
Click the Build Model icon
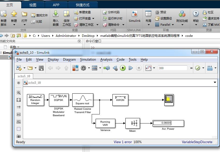[x=210, y=68]
